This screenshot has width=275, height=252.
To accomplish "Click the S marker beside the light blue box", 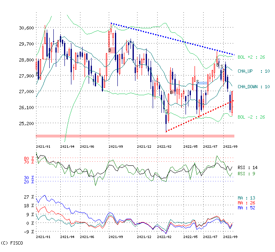I will 197,82.
